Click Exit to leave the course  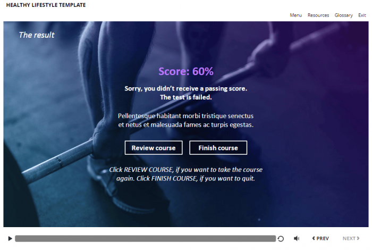tap(362, 15)
